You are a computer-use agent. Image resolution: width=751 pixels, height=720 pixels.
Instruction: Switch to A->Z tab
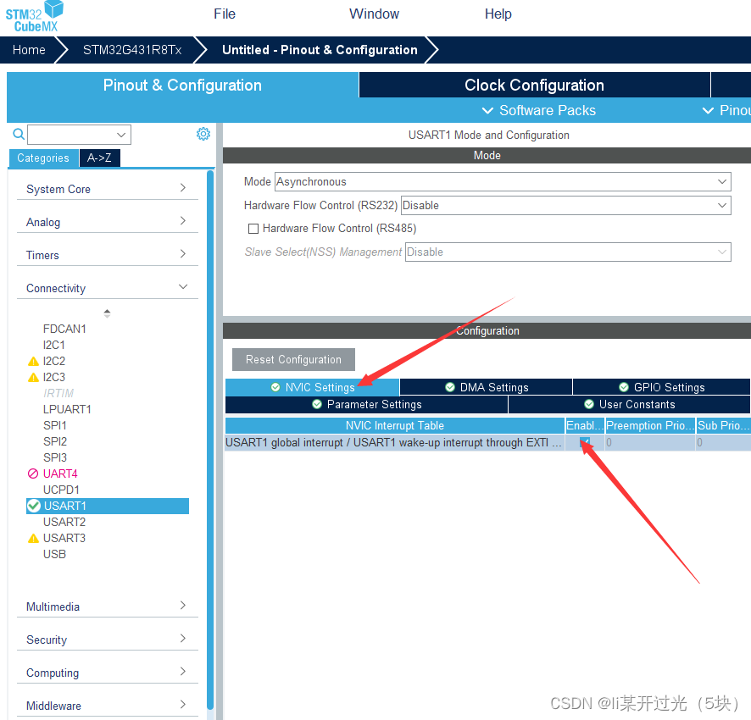(x=100, y=158)
